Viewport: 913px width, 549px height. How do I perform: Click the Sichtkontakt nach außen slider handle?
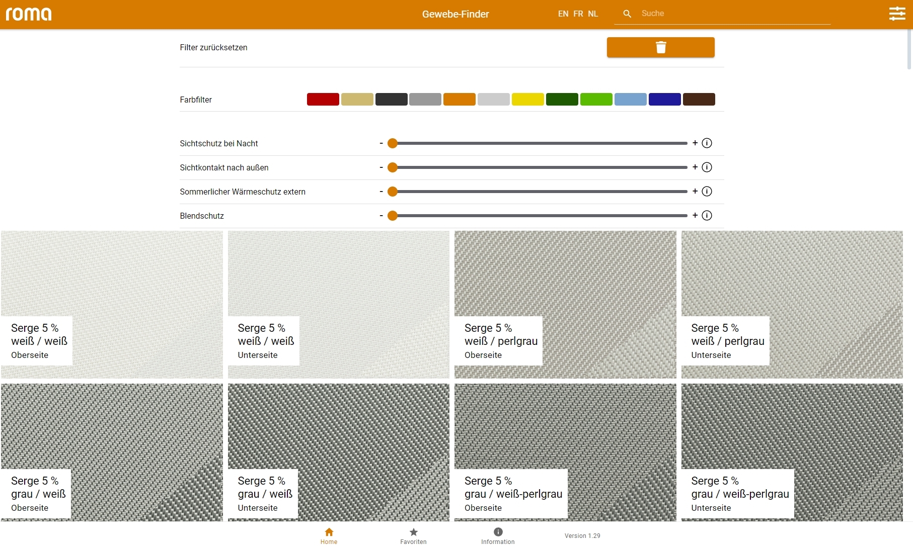click(393, 167)
